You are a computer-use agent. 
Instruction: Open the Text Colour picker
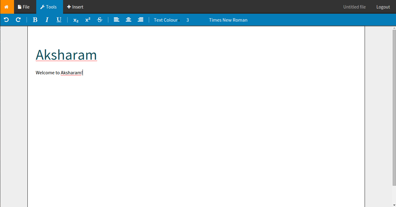(166, 20)
